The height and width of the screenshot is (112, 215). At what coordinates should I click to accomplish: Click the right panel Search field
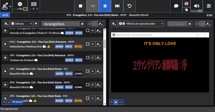177,24
